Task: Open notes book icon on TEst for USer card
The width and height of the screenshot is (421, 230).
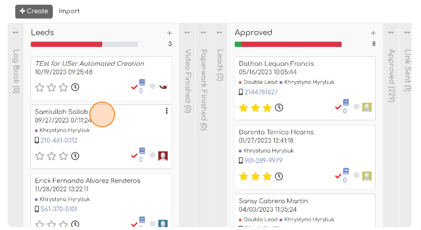Action: click(x=142, y=82)
